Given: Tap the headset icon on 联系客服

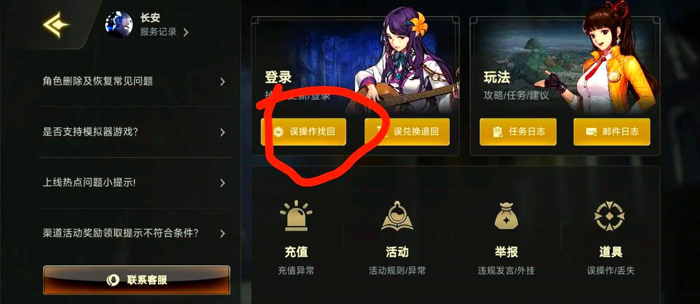Looking at the screenshot, I should pyautogui.click(x=113, y=280).
